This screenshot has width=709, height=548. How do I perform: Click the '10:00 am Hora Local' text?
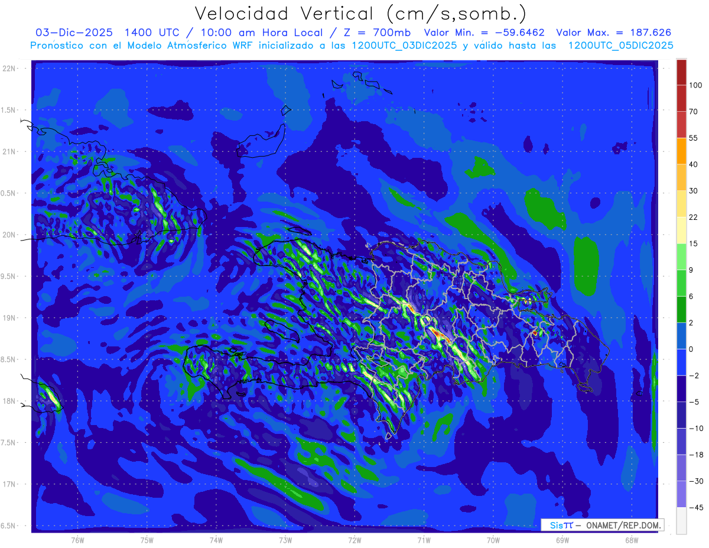coord(266,33)
